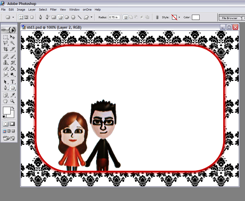The image size is (245, 201).
Task: Click the shape Color swatch in options bar
Action: tap(196, 17)
